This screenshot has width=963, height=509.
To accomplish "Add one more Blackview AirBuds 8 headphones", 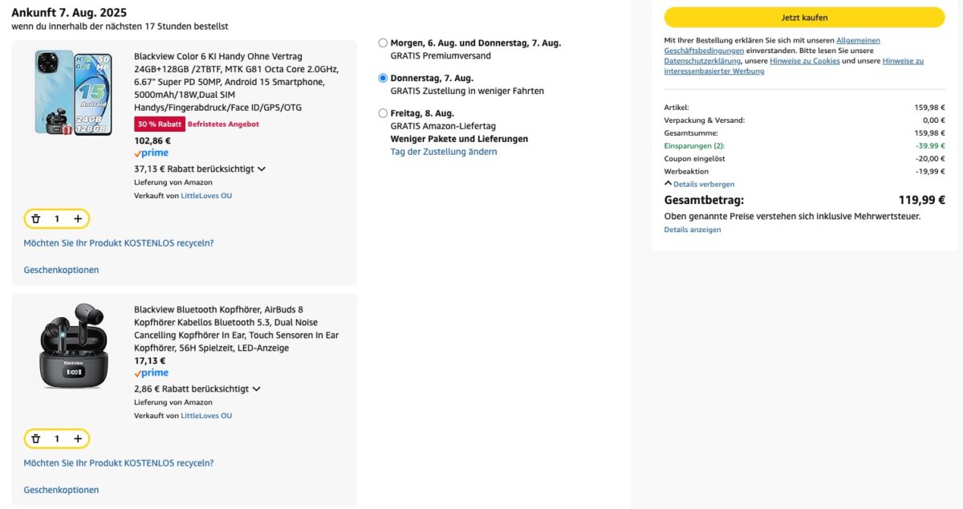I will [78, 438].
